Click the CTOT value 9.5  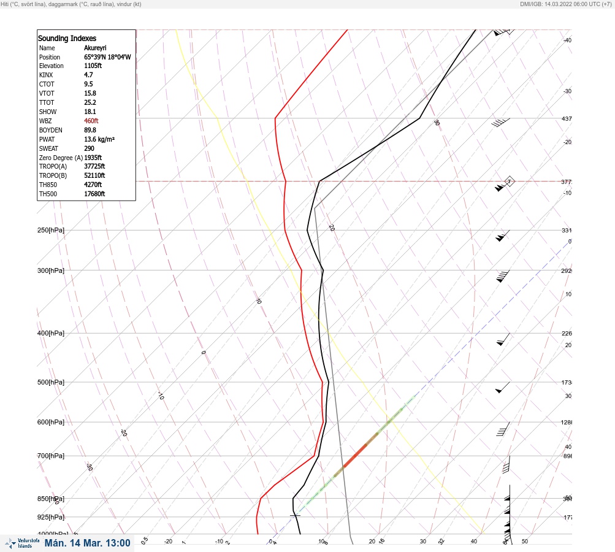89,84
